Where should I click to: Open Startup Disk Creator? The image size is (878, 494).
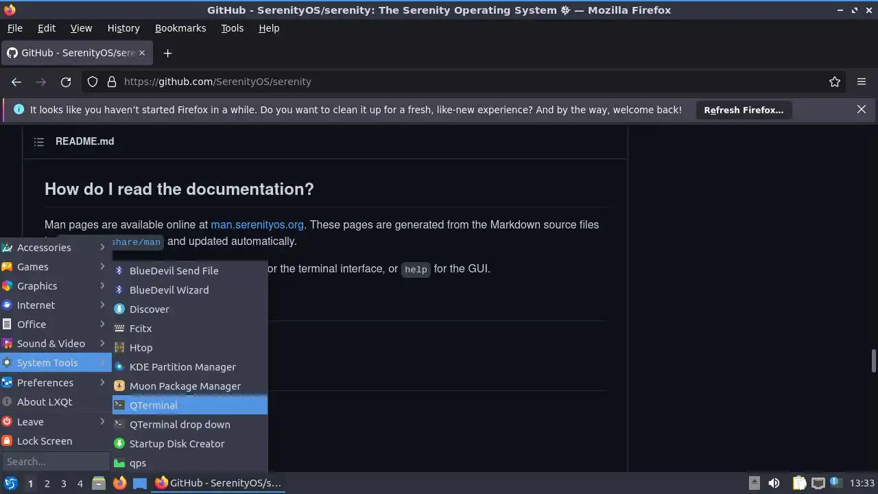coord(190,443)
